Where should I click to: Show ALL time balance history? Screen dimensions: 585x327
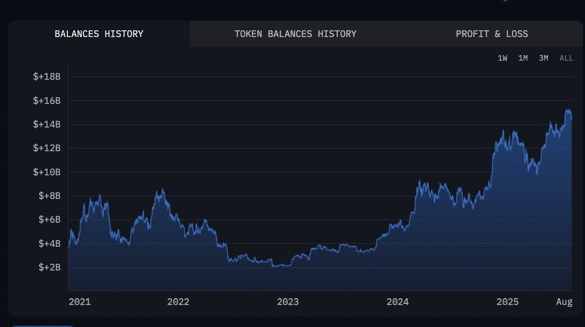566,58
